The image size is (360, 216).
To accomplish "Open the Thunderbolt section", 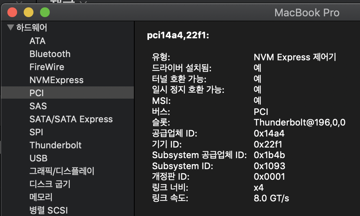I will [56, 145].
